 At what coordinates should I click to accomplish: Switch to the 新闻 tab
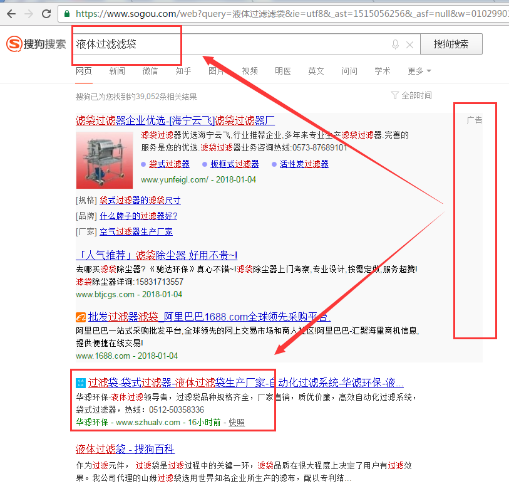117,71
